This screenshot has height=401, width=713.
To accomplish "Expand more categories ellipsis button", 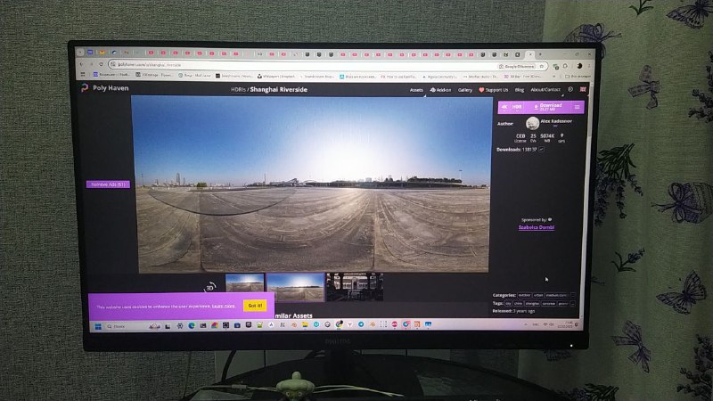I will point(572,295).
